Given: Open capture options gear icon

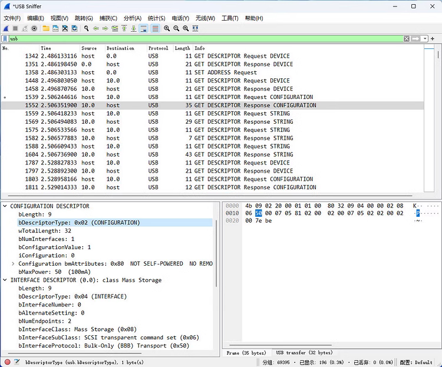Looking at the screenshot, I should tap(34, 28).
